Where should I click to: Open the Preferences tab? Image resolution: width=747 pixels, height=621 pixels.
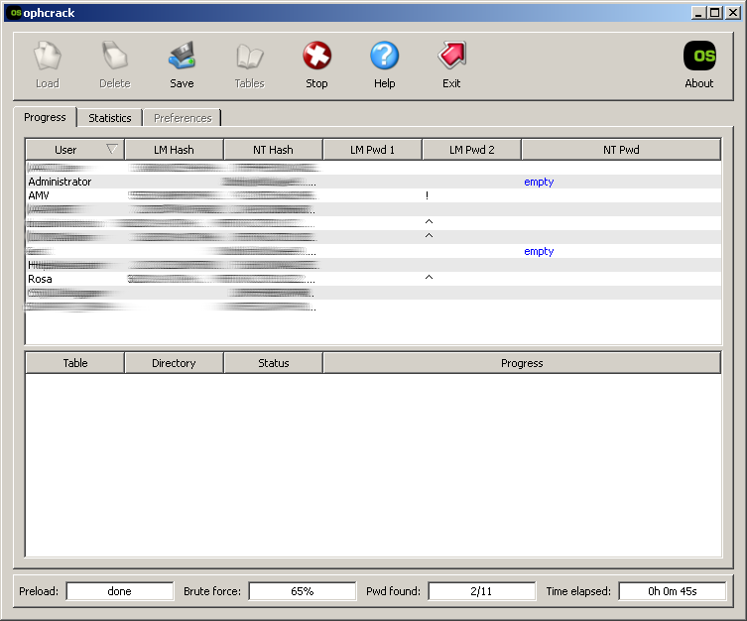(x=183, y=118)
